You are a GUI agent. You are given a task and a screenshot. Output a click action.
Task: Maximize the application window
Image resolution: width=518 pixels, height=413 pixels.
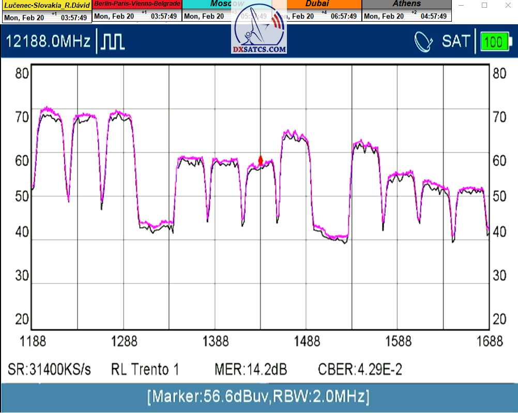click(x=484, y=5)
